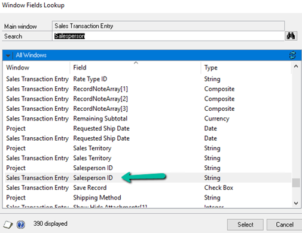This screenshot has height=233, width=302.
Task: Click the refresh icon in All Windows bar
Action: pyautogui.click(x=292, y=55)
